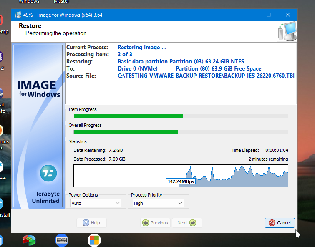Image resolution: width=315 pixels, height=247 pixels.
Task: Click the question mark Help icon
Action: coord(86,223)
